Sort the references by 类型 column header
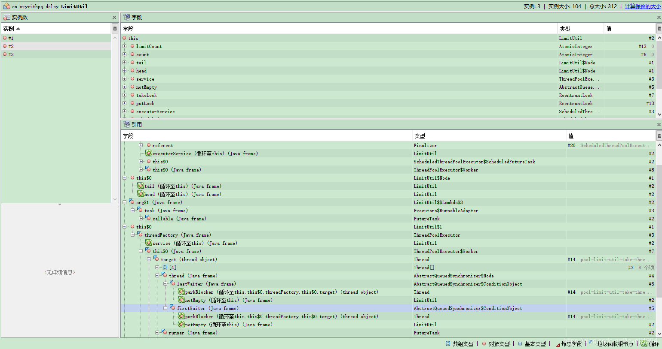The height and width of the screenshot is (349, 662). pyautogui.click(x=489, y=136)
